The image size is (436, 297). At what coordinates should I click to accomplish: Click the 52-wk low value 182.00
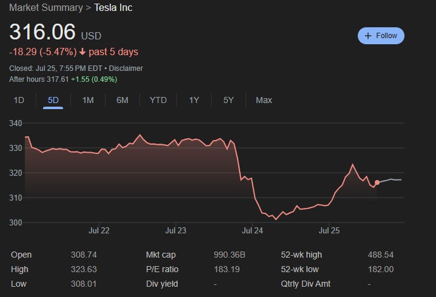click(x=381, y=269)
